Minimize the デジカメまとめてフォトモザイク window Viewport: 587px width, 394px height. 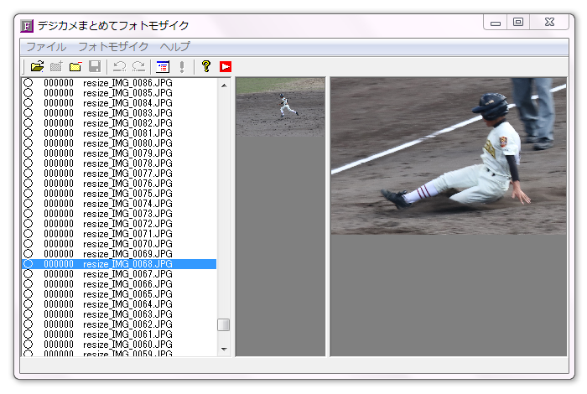pyautogui.click(x=496, y=23)
